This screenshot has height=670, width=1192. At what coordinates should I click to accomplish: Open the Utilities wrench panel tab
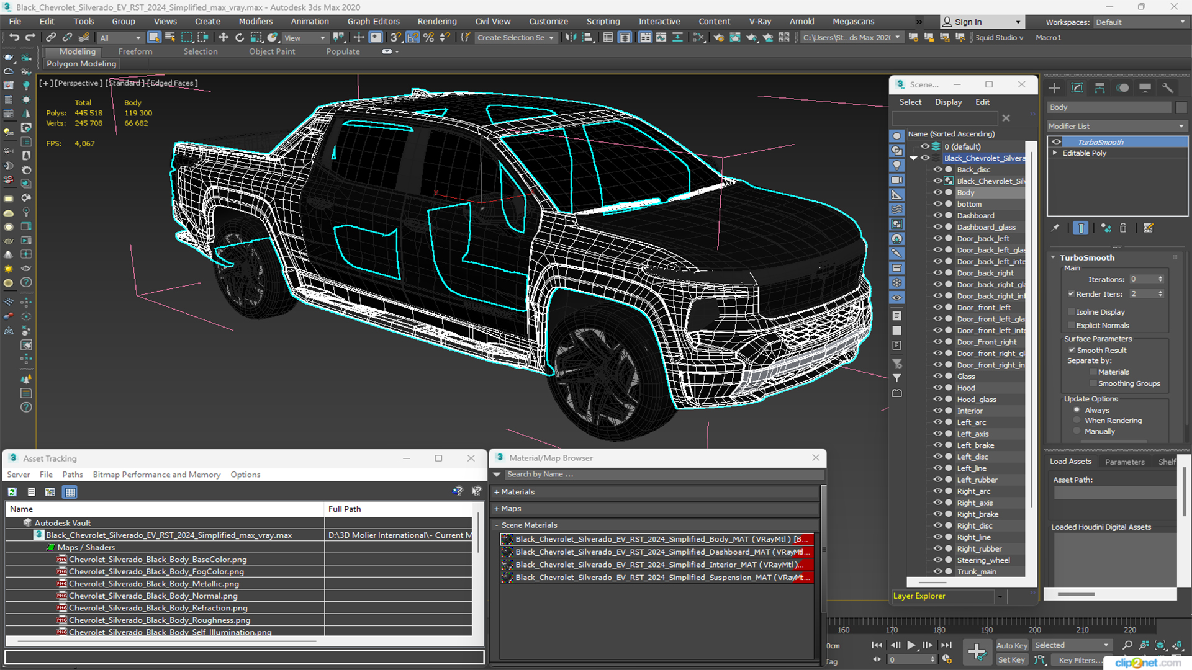coord(1168,88)
